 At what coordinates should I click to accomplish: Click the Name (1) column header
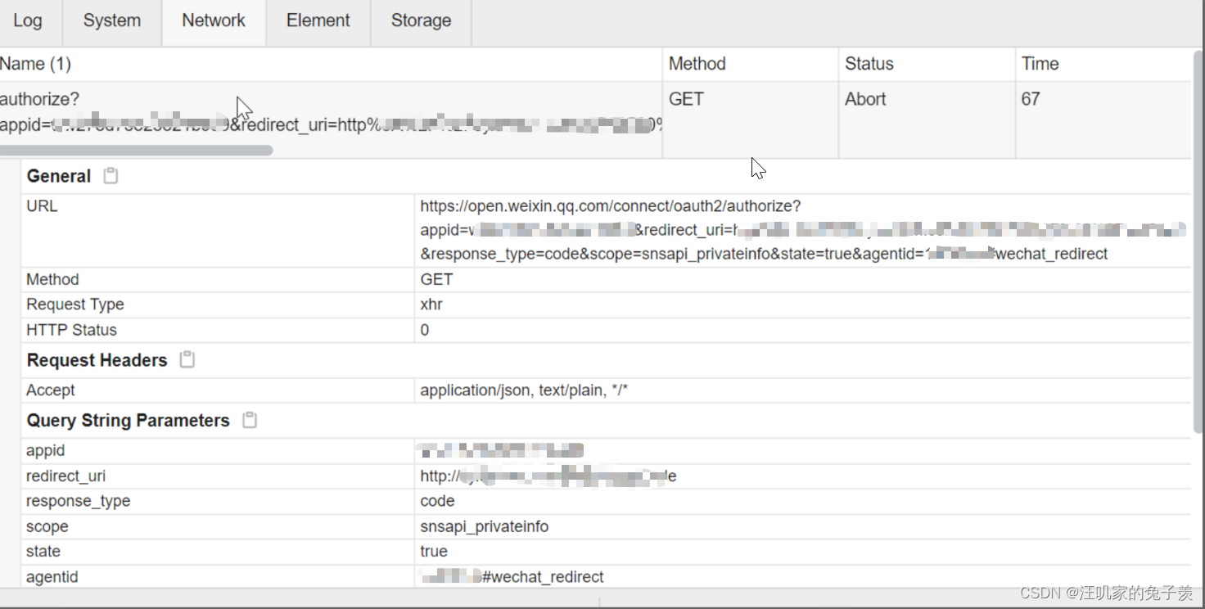331,64
